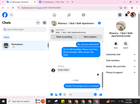Open the $800 apartment listing link
This screenshot has width=140, height=104.
(x=71, y=32)
